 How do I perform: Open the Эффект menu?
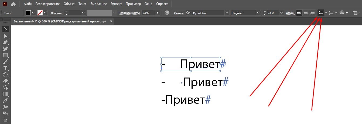tap(117, 4)
